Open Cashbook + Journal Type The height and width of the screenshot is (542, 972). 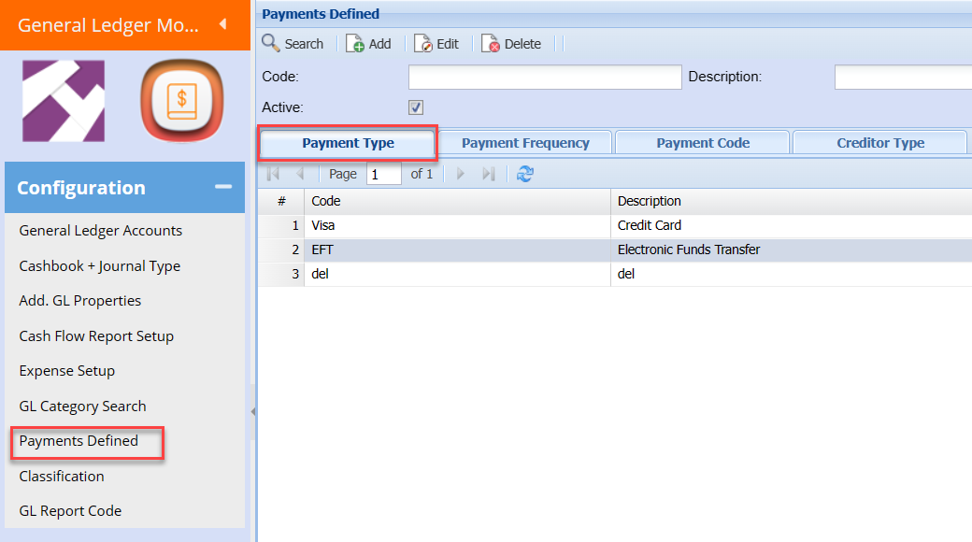tap(100, 266)
